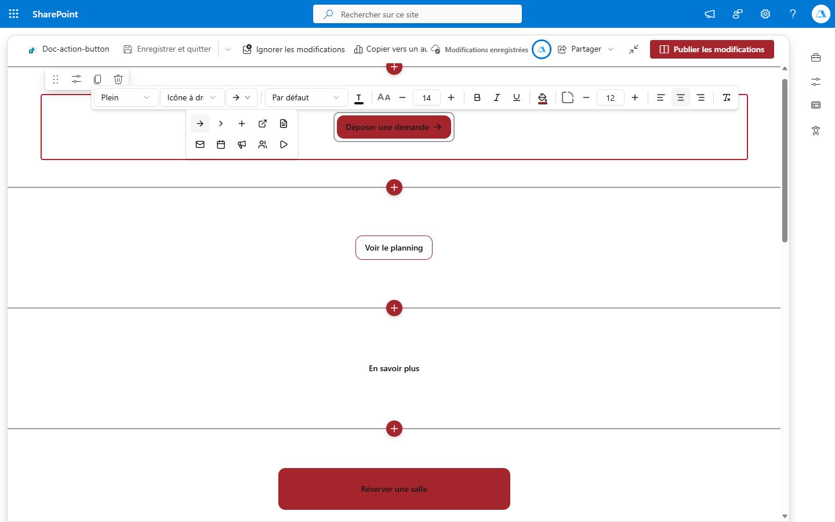Click the Réserver une salle button

[x=394, y=489]
